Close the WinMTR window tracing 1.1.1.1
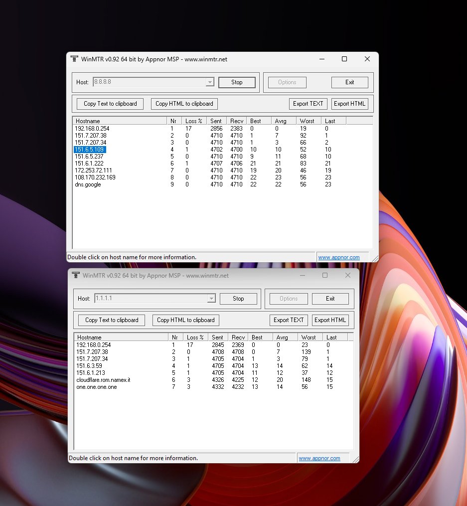Screen dimensions: 467x506 tap(348, 275)
